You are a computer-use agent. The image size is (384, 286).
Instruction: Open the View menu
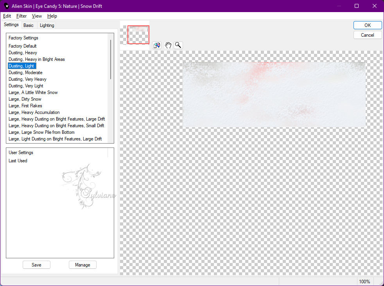click(37, 16)
